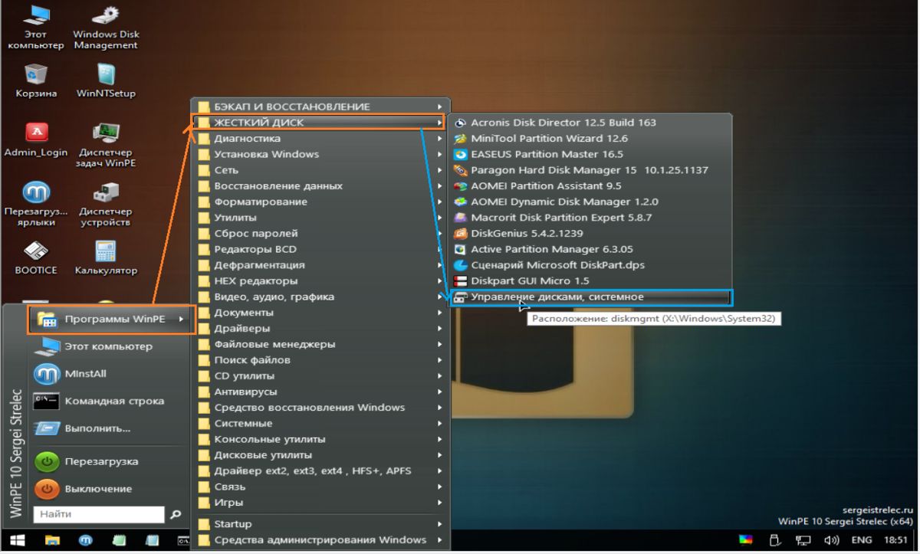
Task: Open Корзина recycle bin icon
Action: [x=36, y=80]
